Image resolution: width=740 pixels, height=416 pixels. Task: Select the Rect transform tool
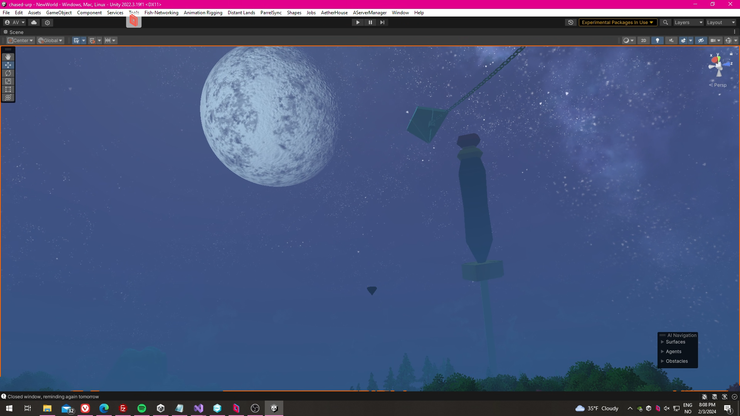[x=8, y=89]
